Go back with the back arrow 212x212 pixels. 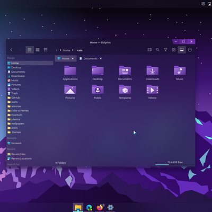click(12, 50)
